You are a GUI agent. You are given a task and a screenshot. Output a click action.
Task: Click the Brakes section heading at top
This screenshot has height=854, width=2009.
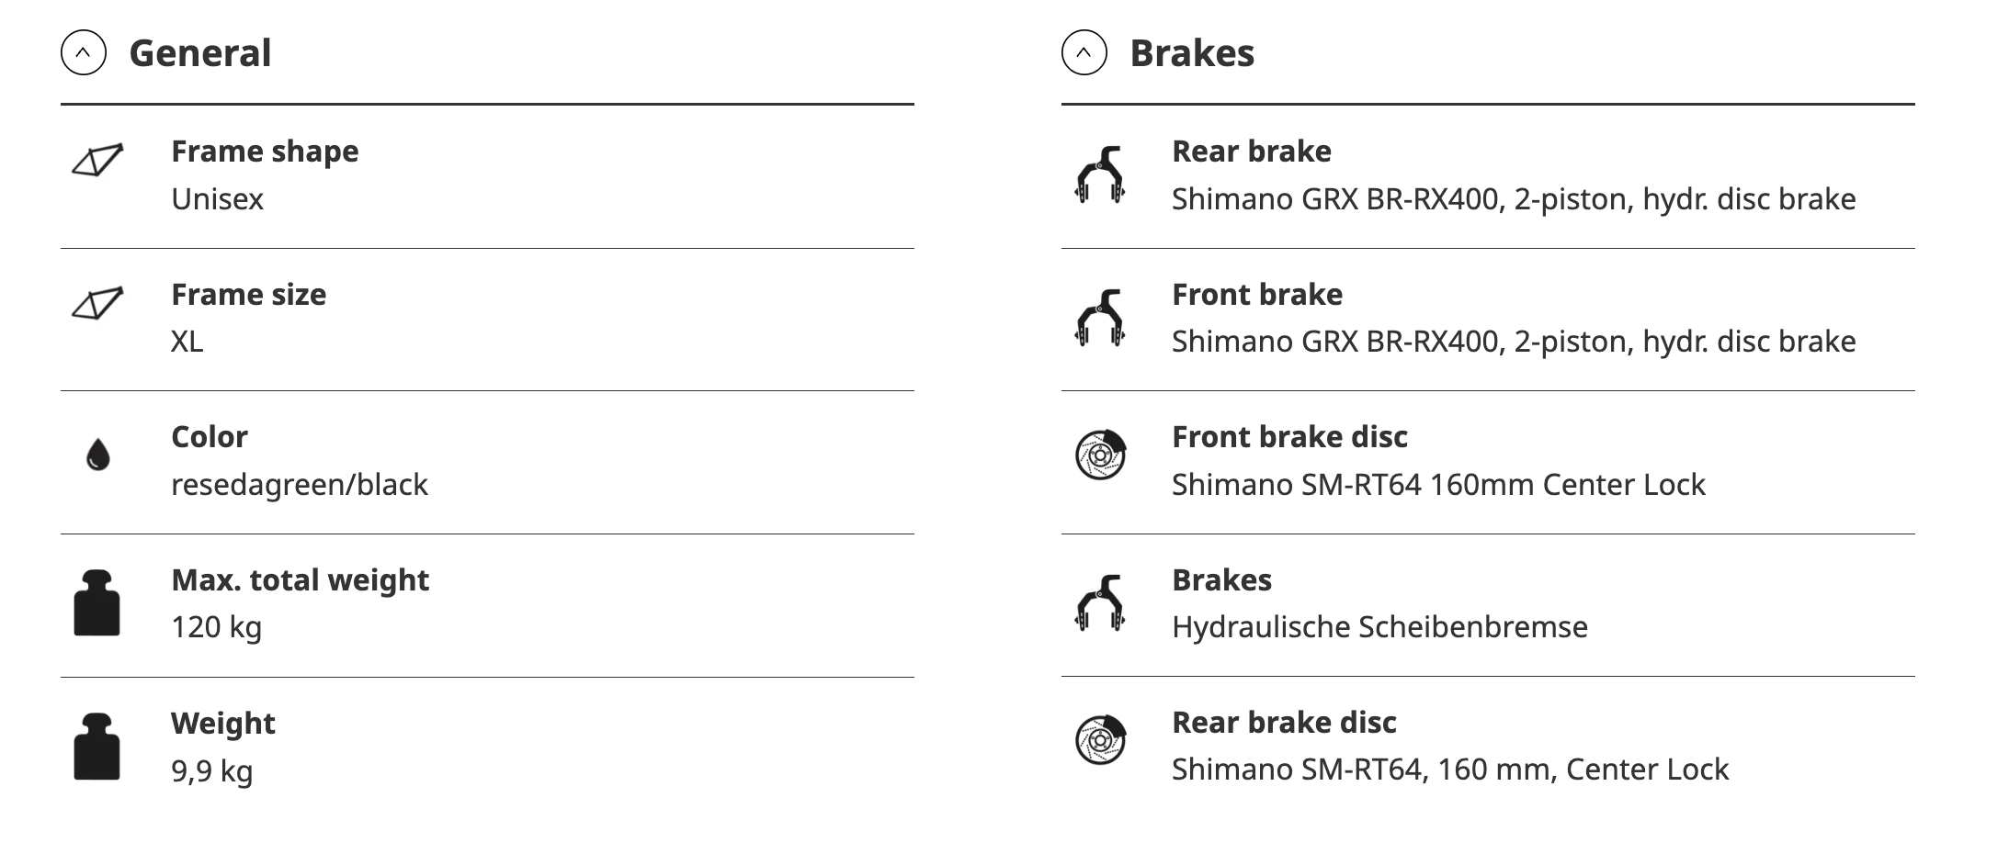coord(1192,53)
